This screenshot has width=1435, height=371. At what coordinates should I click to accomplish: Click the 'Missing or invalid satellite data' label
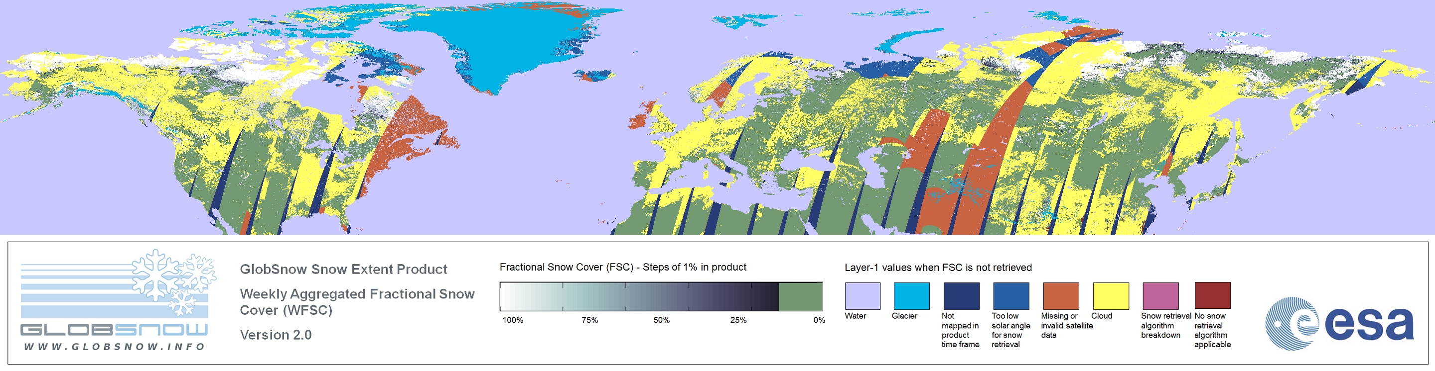tap(1066, 325)
